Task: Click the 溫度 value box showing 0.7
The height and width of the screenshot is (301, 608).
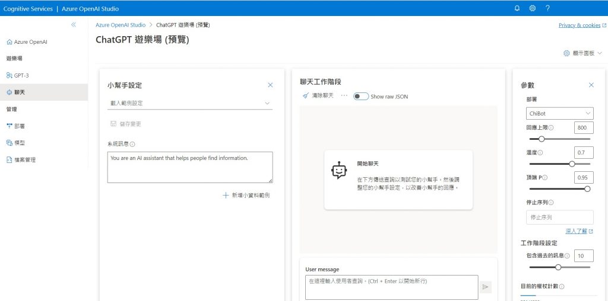Action: click(x=584, y=152)
